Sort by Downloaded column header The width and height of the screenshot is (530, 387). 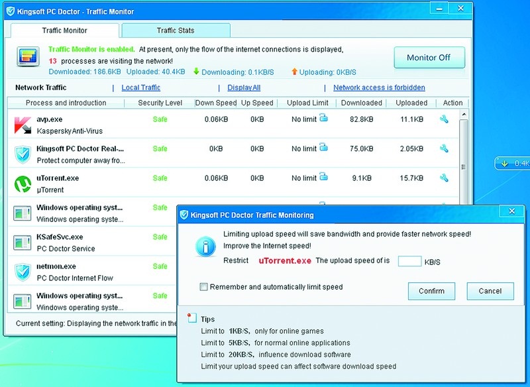click(x=361, y=103)
